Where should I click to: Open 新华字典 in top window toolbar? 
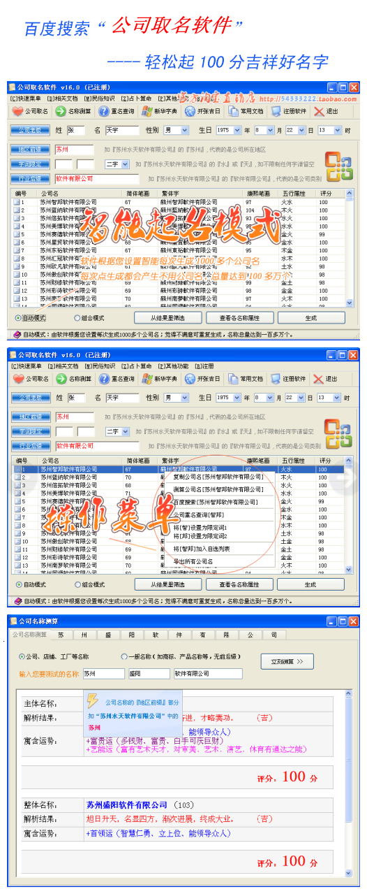pyautogui.click(x=159, y=111)
